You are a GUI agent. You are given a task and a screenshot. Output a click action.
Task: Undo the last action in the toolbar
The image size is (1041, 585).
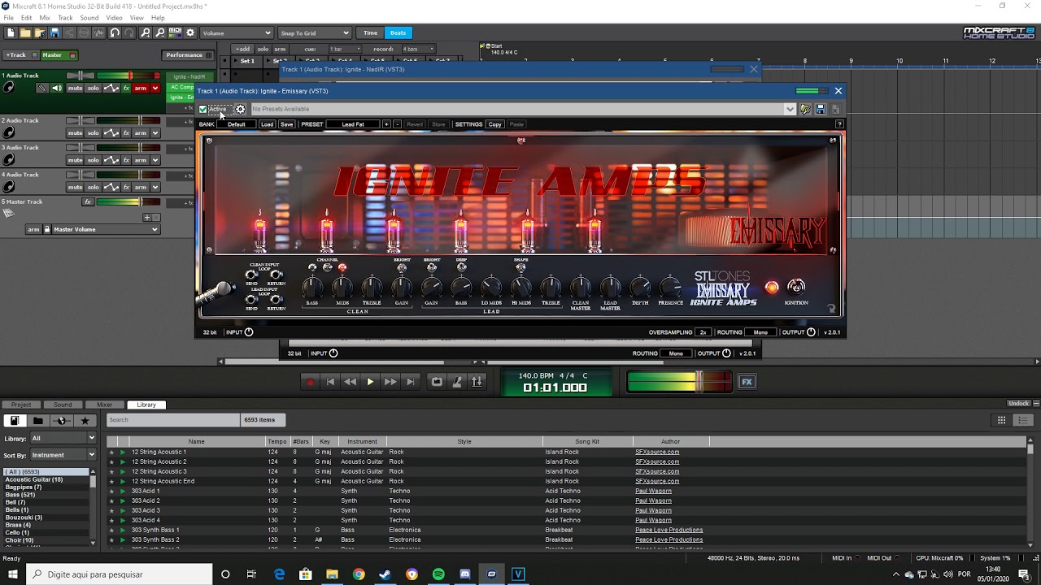tap(115, 32)
